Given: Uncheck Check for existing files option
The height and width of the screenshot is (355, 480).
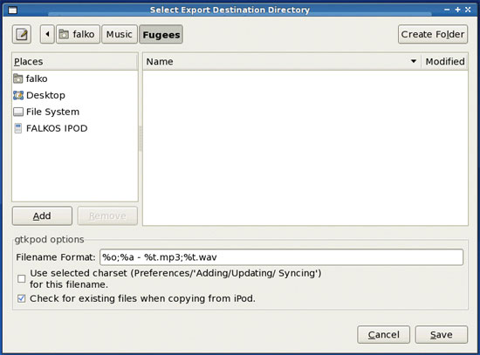Looking at the screenshot, I should point(22,298).
